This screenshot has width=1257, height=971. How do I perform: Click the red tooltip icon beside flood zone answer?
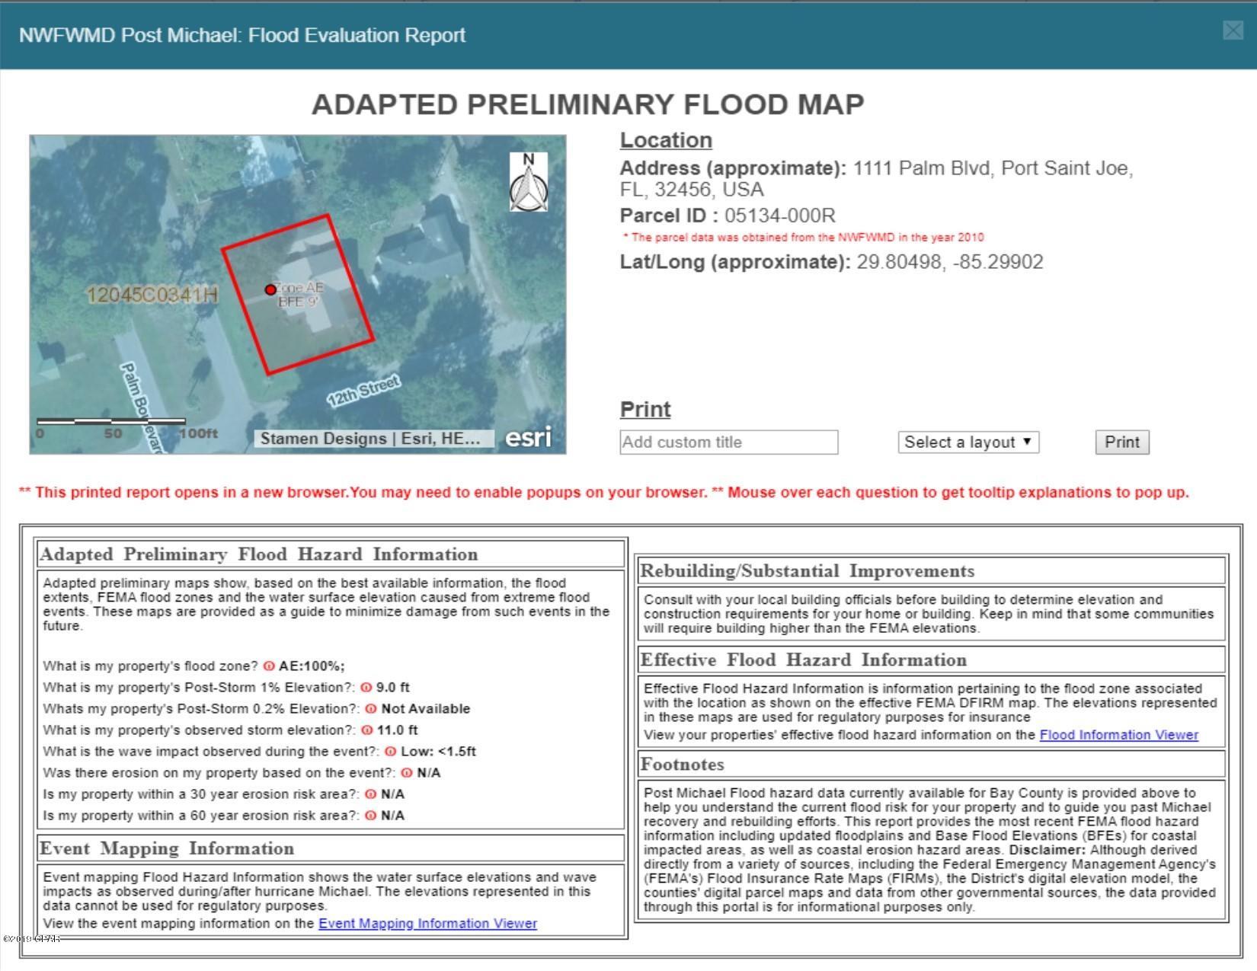pyautogui.click(x=268, y=667)
